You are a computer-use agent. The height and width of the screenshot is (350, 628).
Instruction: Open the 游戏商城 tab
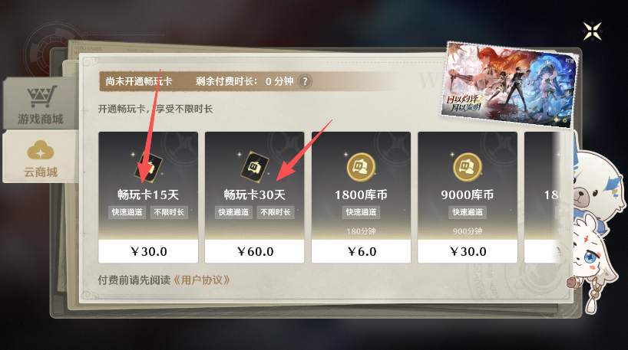(x=40, y=103)
